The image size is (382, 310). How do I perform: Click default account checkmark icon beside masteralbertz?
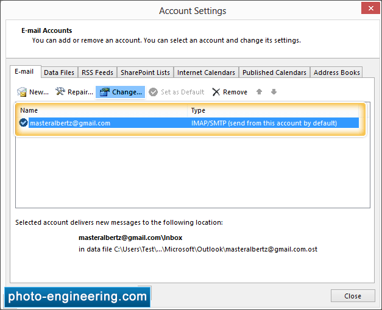(x=23, y=122)
